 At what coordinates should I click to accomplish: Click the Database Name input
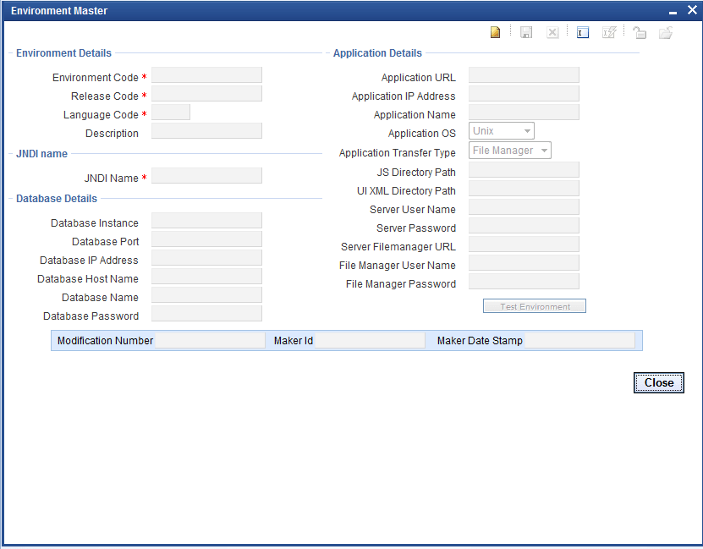(x=206, y=295)
